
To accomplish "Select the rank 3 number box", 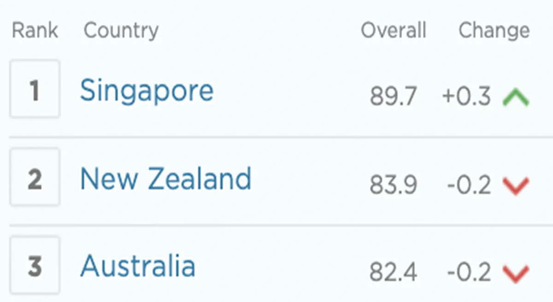I will [35, 266].
